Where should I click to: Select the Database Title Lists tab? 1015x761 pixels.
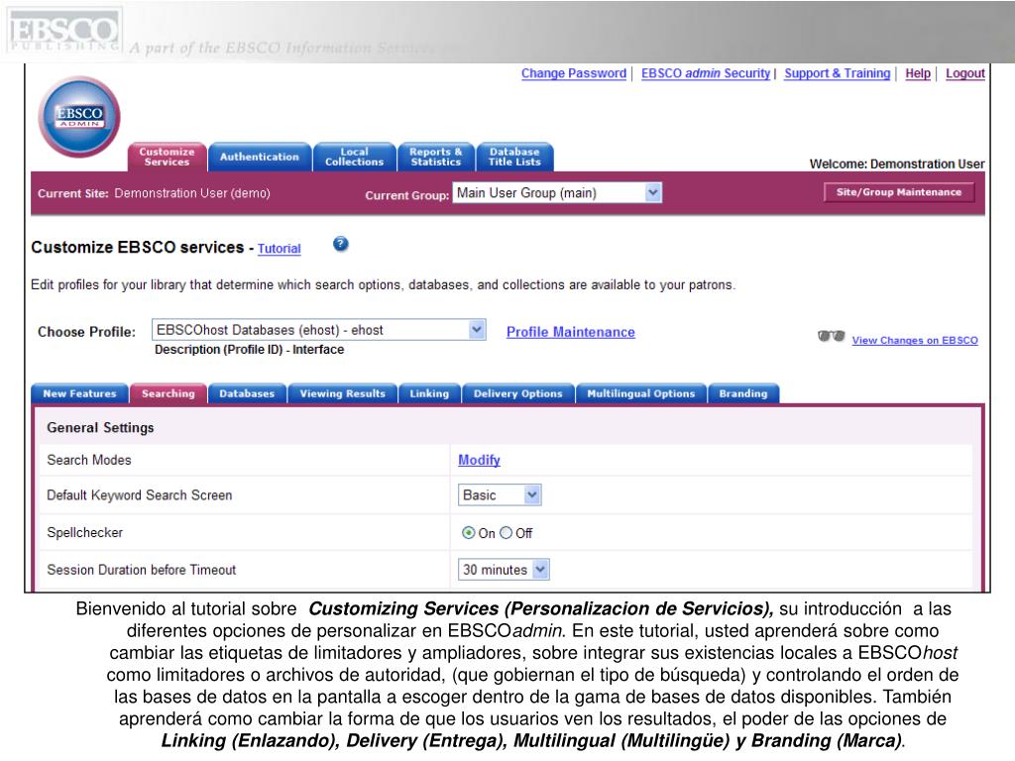[514, 157]
